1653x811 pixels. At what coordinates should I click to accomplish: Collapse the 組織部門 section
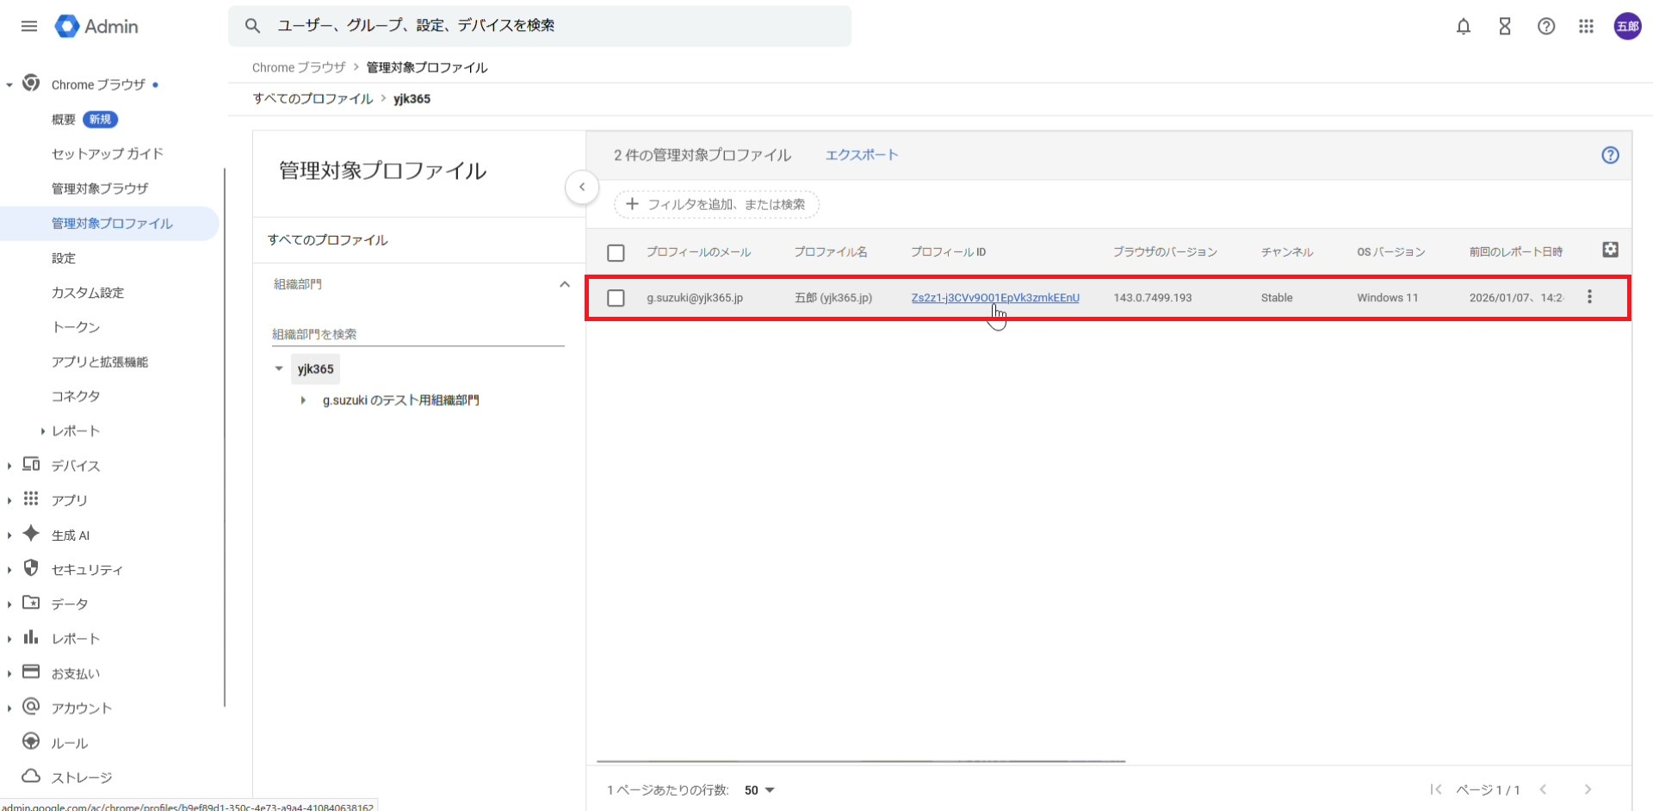point(565,284)
